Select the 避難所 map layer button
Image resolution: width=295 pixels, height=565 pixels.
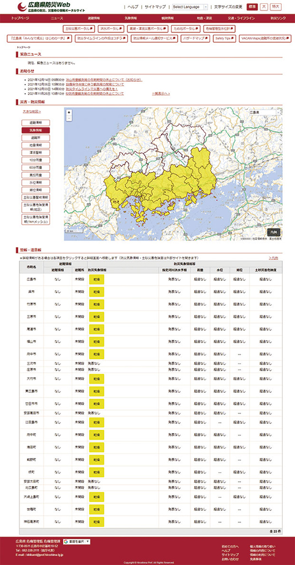pos(36,137)
